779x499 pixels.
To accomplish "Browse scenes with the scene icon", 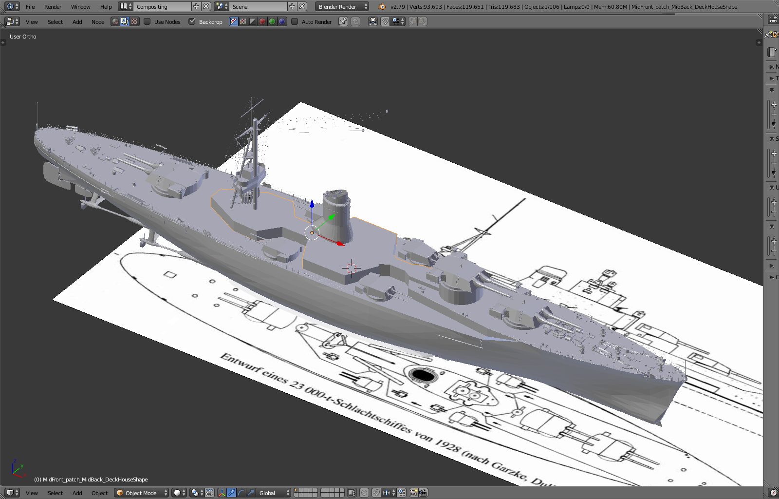I will pyautogui.click(x=222, y=6).
